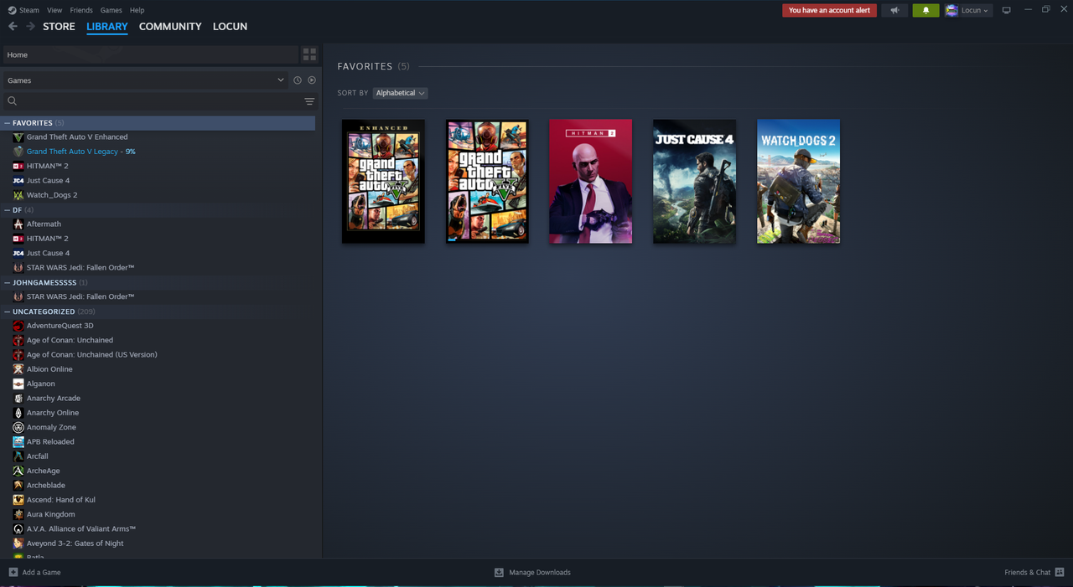Click the Watch_Dogs 2 list icon

[18, 195]
